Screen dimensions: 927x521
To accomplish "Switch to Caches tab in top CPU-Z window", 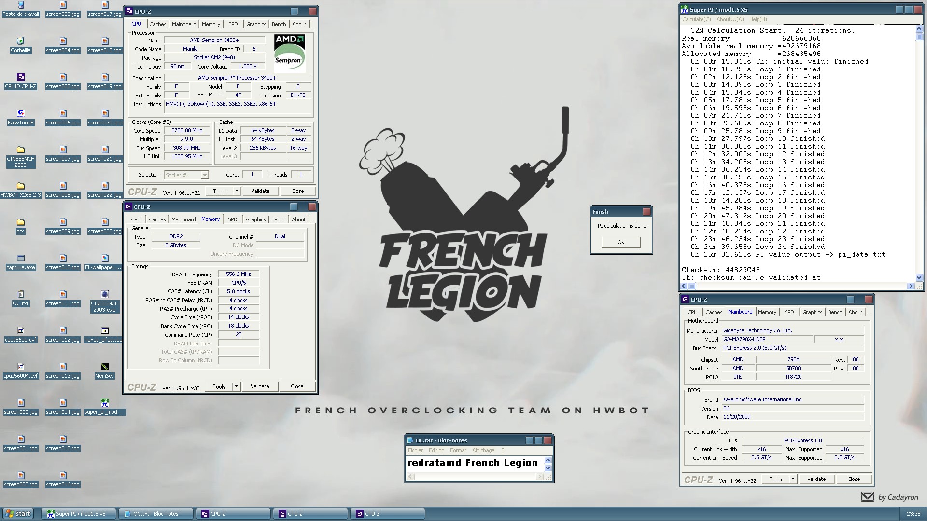I will tap(157, 24).
